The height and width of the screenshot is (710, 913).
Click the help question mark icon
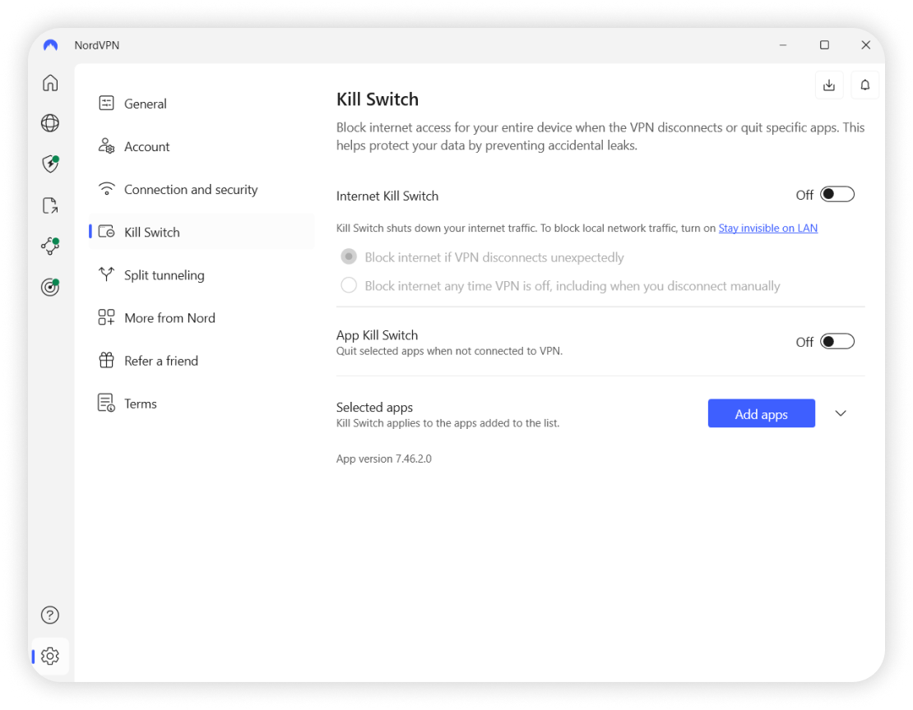[x=50, y=615]
